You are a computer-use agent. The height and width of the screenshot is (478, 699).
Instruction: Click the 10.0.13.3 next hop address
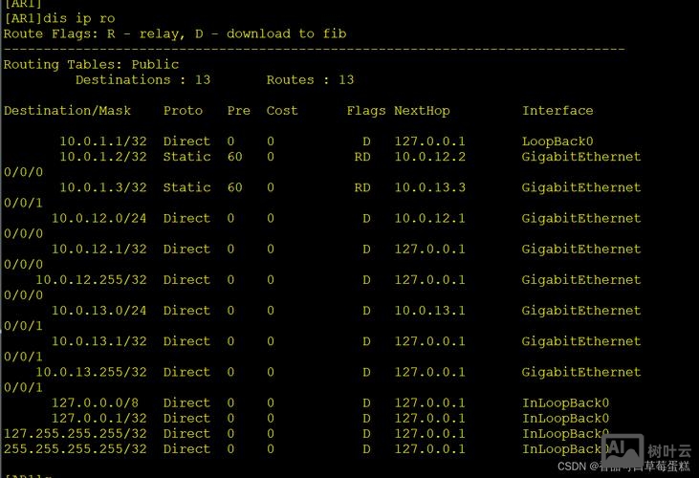click(x=430, y=187)
